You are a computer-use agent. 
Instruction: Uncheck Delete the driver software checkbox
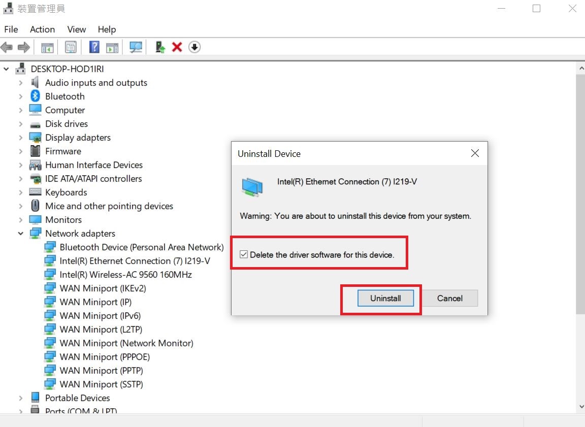point(244,255)
